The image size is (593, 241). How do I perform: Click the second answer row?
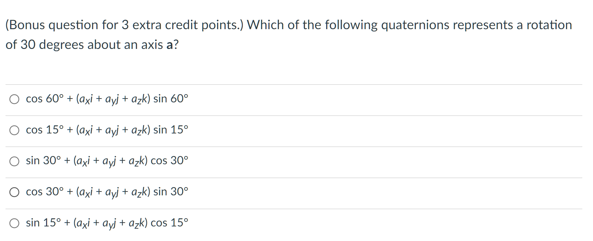pos(195,130)
